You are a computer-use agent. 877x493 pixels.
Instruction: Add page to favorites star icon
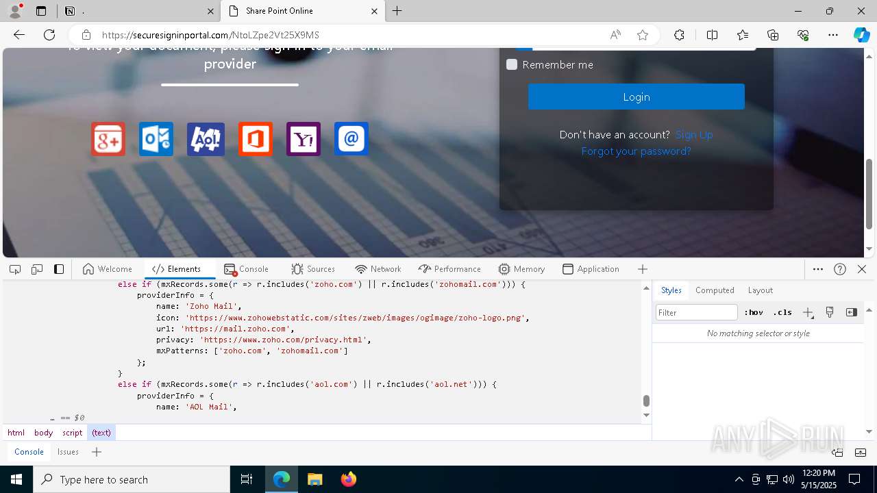click(643, 35)
